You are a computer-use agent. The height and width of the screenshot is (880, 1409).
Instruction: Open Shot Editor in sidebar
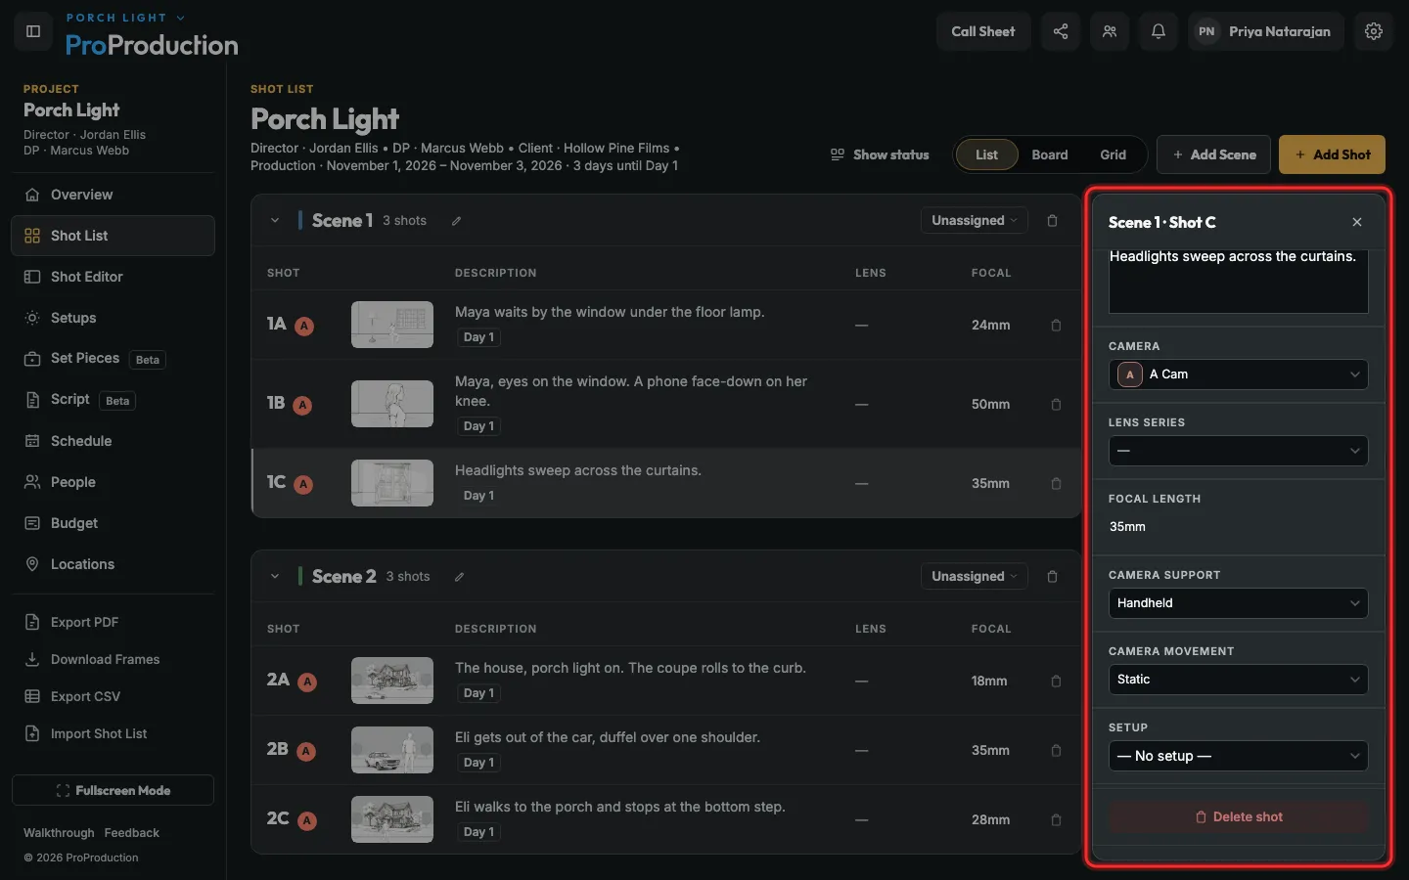tap(114, 277)
